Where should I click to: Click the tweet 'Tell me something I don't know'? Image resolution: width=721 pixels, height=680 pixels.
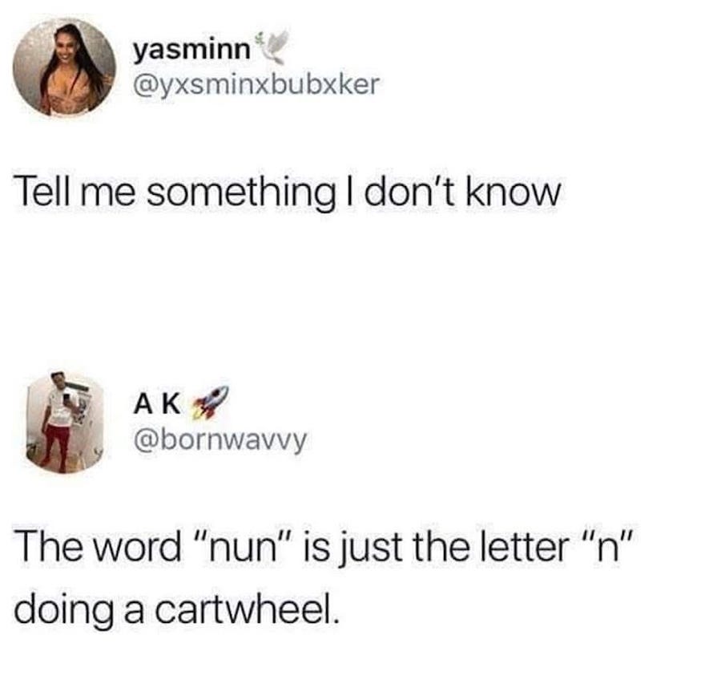click(288, 192)
